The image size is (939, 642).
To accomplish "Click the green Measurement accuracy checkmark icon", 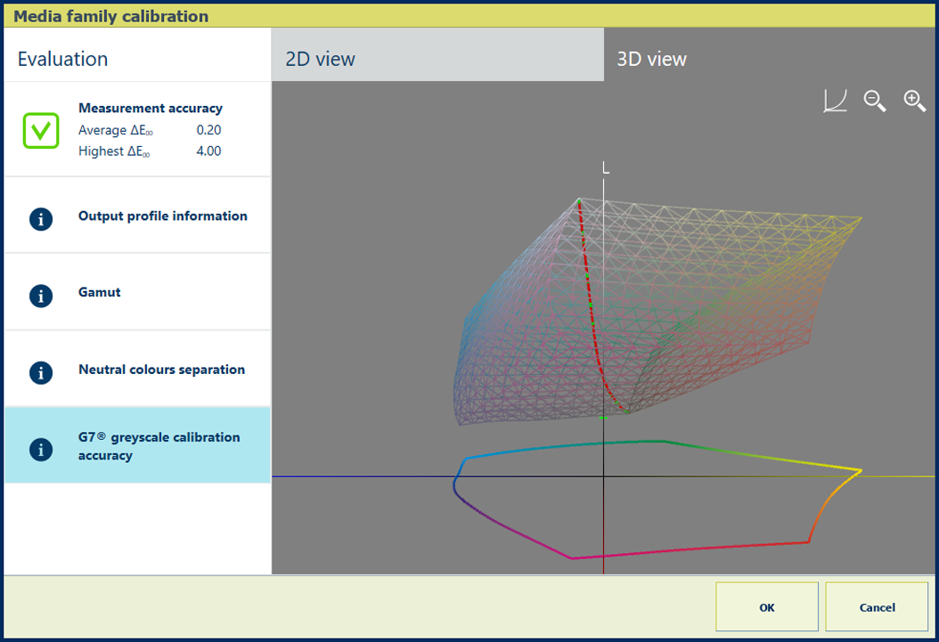I will [x=41, y=131].
